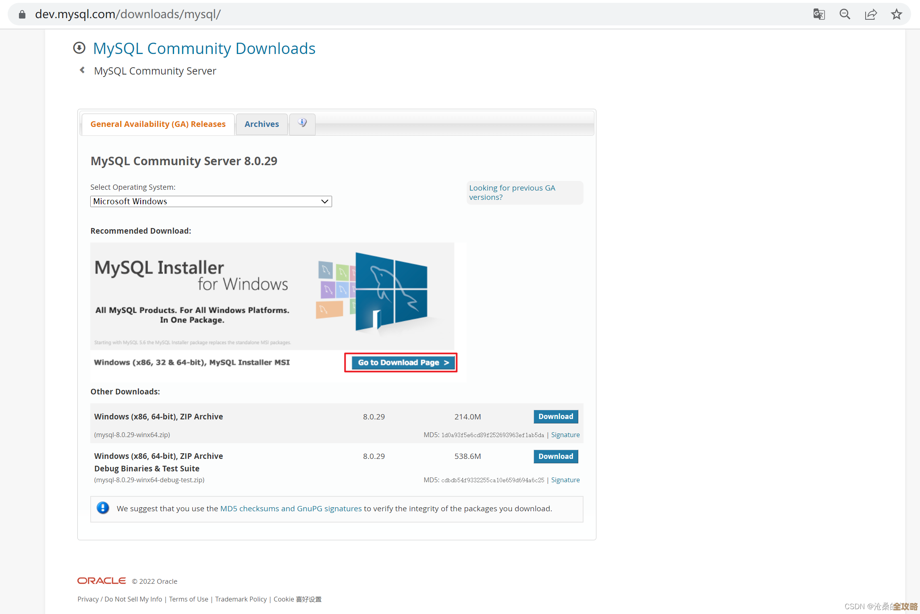The height and width of the screenshot is (614, 920).
Task: Open Signature link for mysql-8.0.29-winx64.zip
Action: point(565,435)
